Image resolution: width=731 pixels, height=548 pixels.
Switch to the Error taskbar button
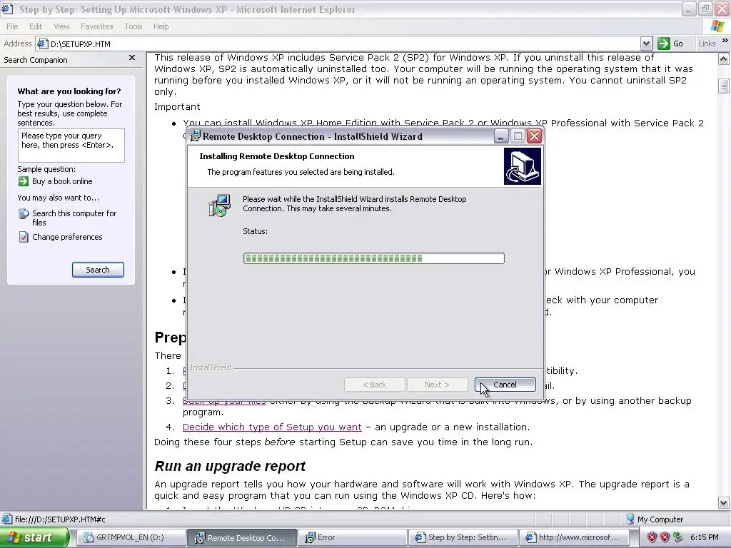[x=353, y=537]
